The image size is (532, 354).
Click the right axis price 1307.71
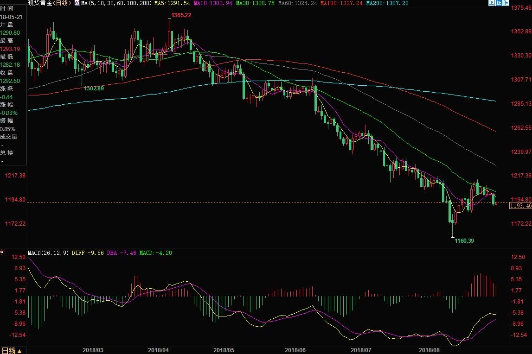click(x=521, y=80)
